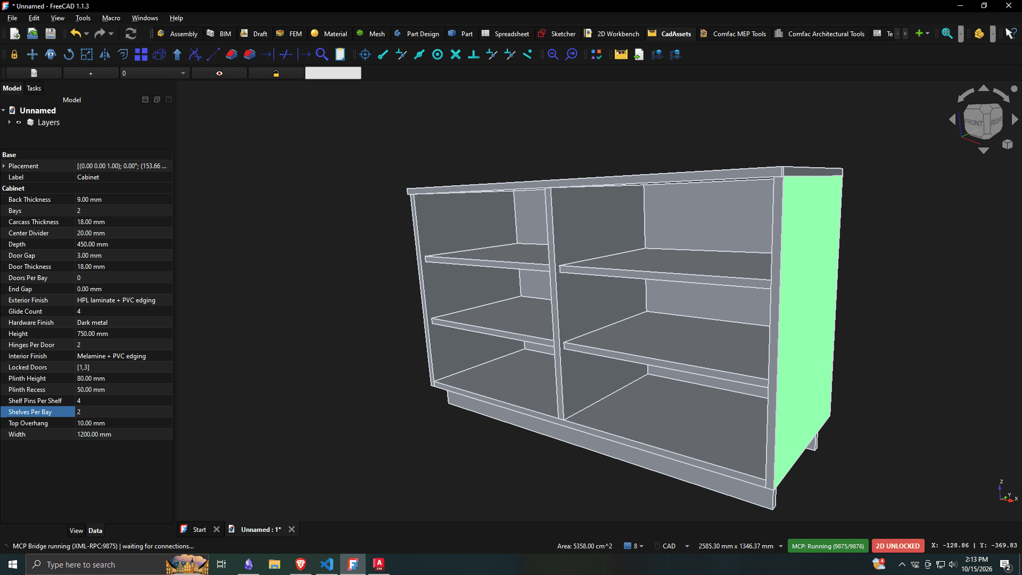Click the clipboard icon in Draft toolbar
Image resolution: width=1022 pixels, height=575 pixels.
click(x=340, y=54)
